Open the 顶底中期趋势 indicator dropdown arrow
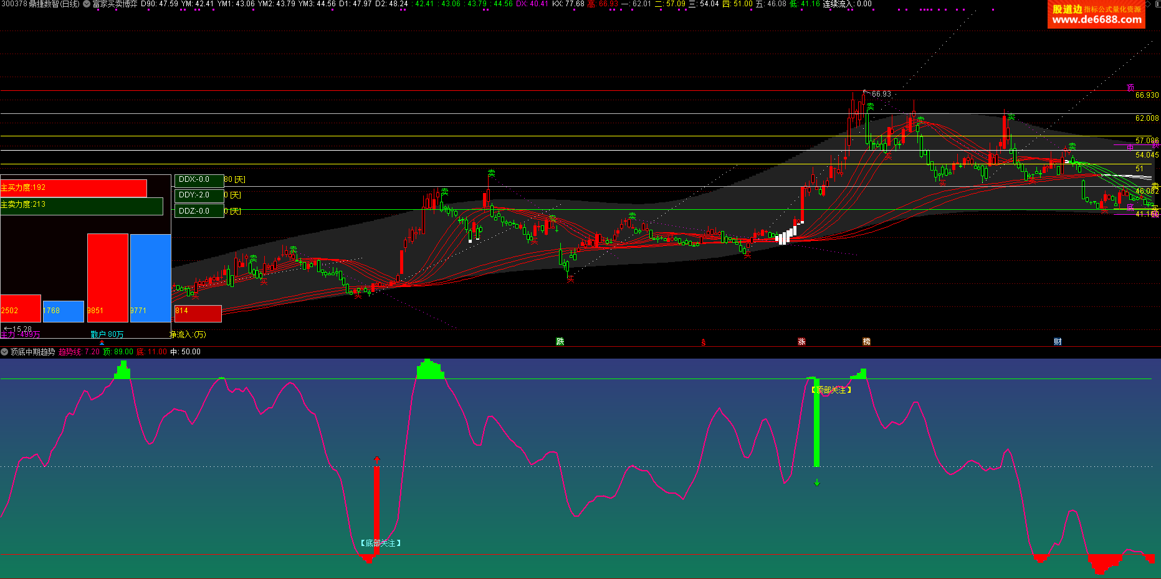The image size is (1161, 579). click(x=4, y=352)
